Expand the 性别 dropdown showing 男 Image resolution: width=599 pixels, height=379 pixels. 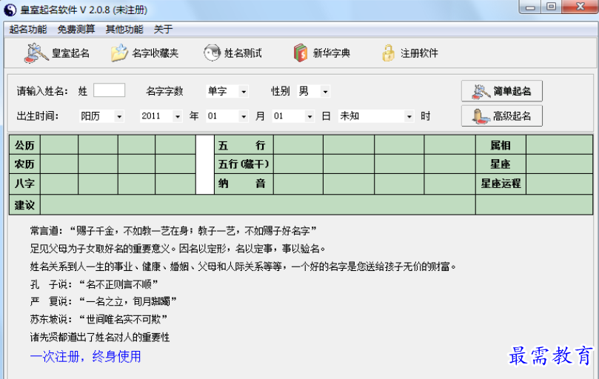pyautogui.click(x=325, y=91)
